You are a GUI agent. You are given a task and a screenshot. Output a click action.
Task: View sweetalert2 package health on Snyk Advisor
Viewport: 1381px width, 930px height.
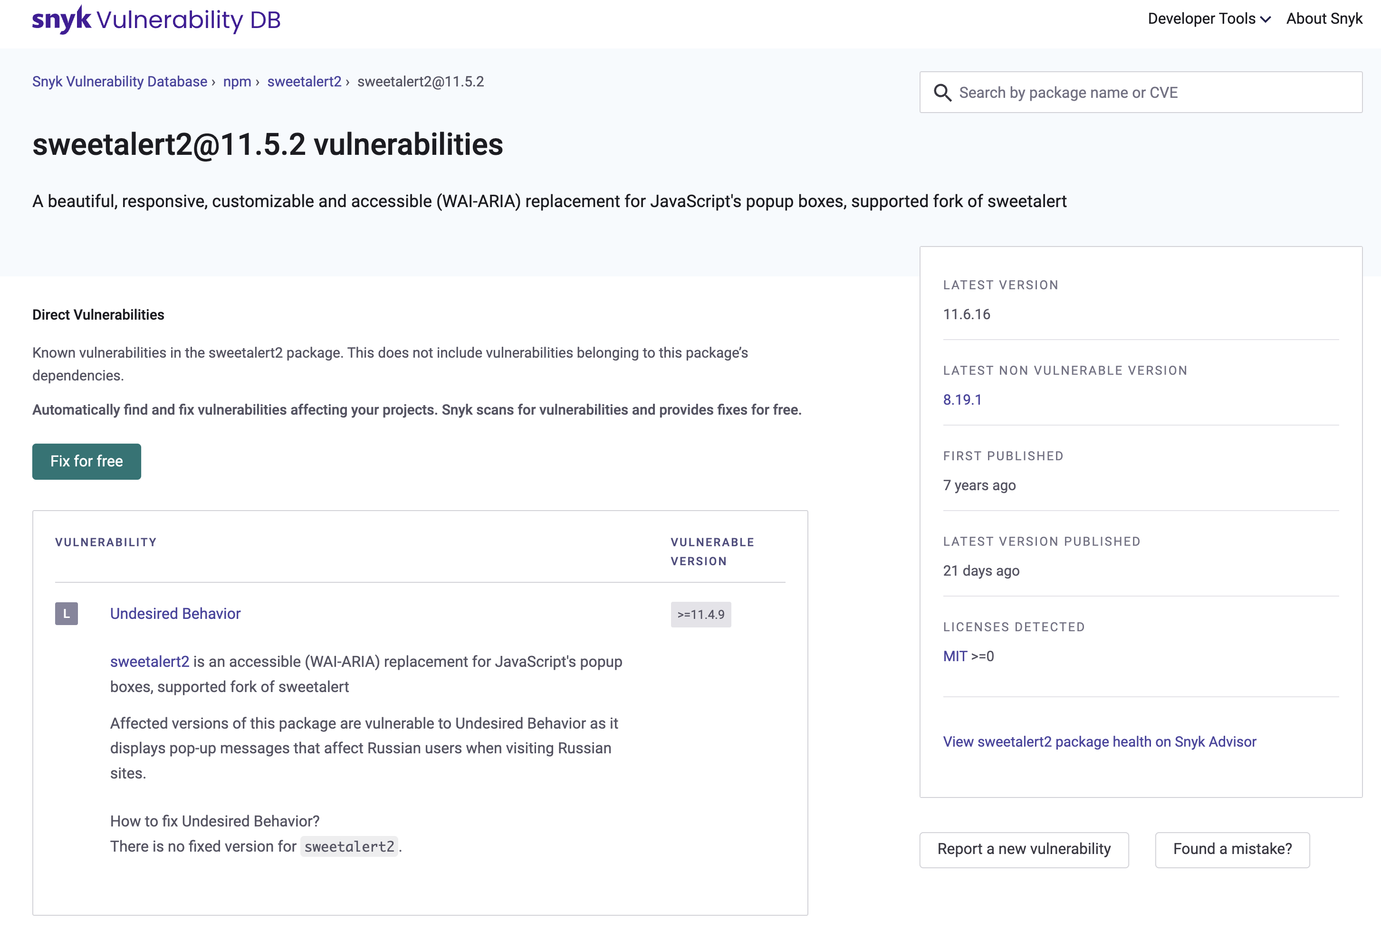click(x=1099, y=741)
